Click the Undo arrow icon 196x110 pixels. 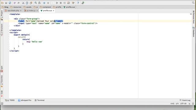[x=15, y=3]
